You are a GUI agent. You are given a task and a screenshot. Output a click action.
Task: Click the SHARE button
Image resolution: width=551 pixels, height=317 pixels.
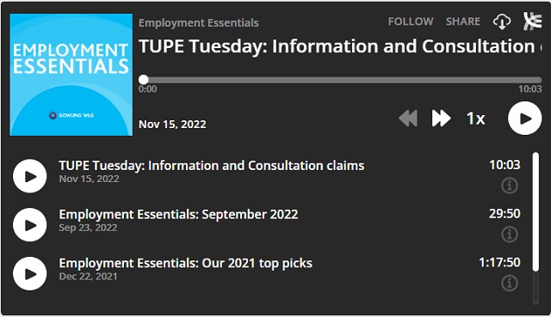(x=463, y=21)
